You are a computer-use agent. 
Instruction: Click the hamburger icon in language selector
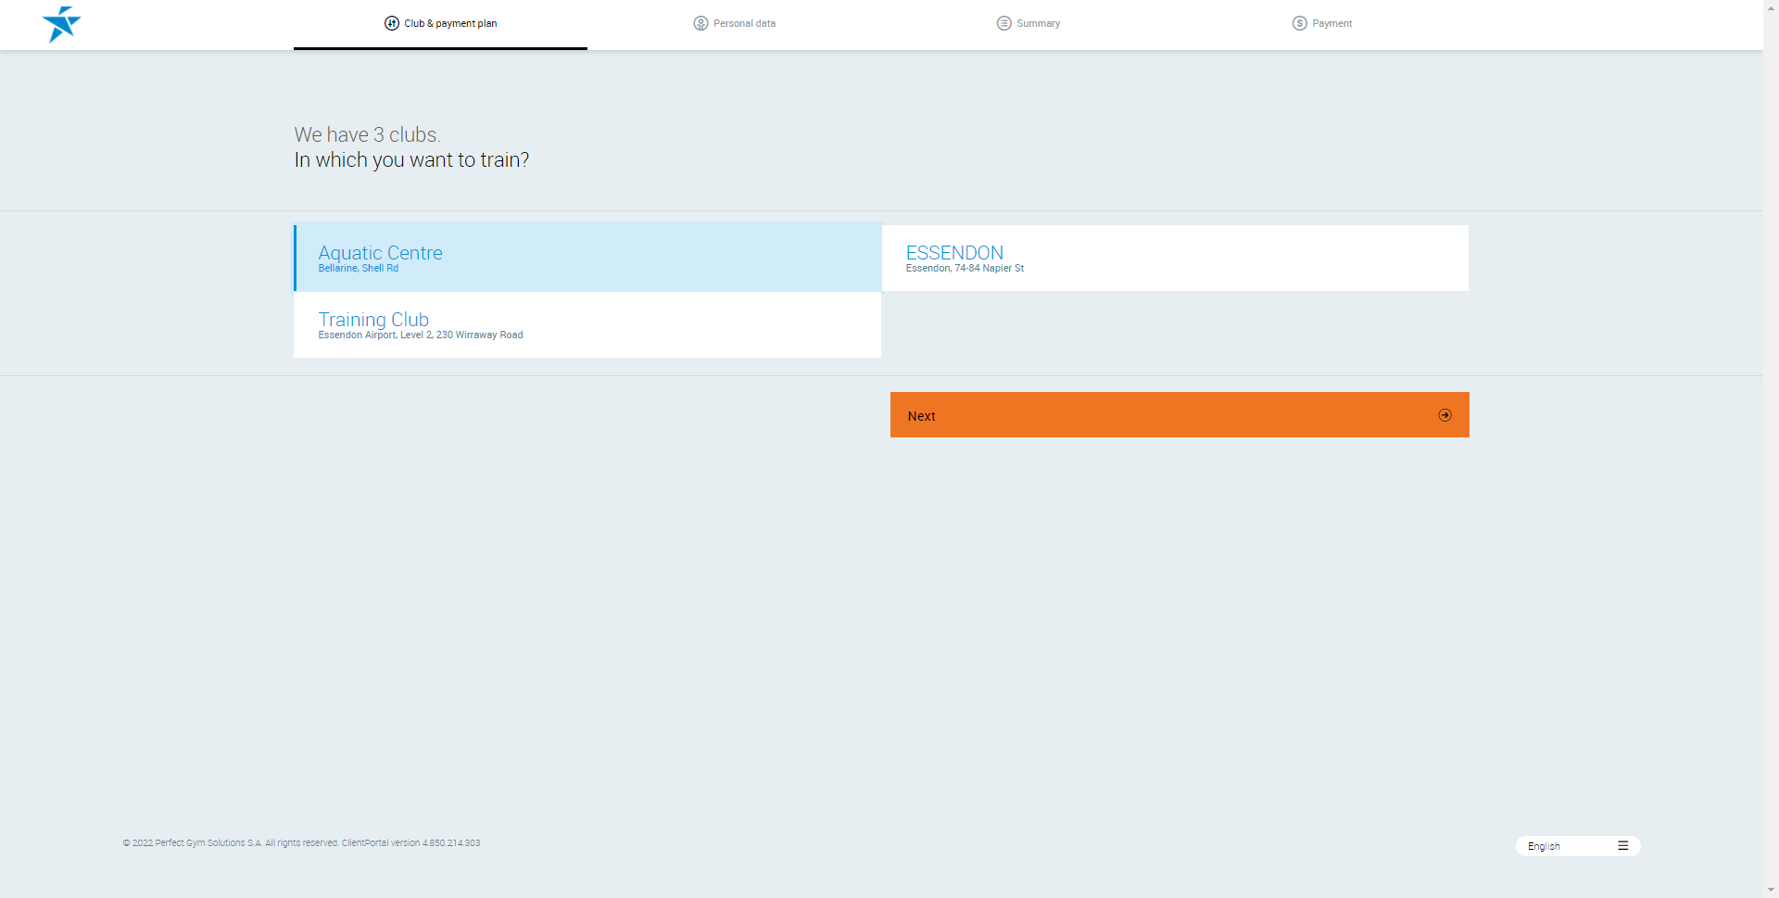click(1622, 846)
